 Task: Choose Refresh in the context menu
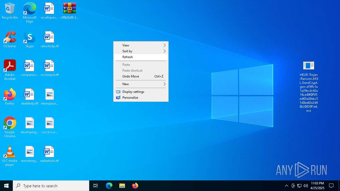(x=141, y=57)
